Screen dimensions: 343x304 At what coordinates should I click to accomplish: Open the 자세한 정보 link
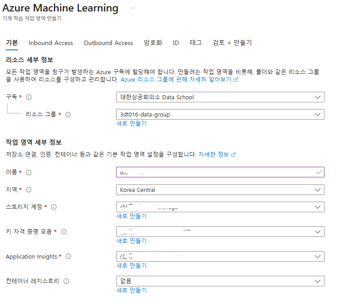coord(214,154)
